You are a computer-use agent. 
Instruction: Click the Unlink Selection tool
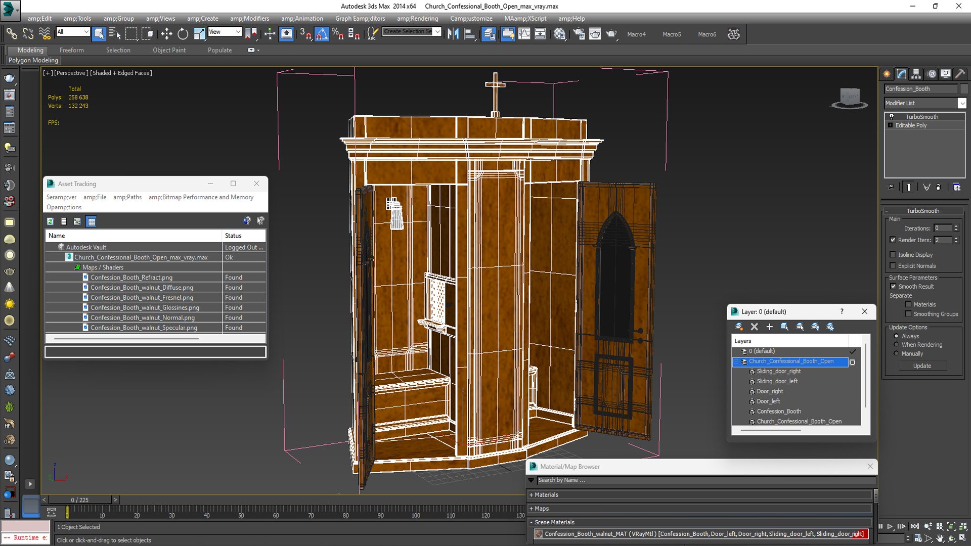[28, 34]
